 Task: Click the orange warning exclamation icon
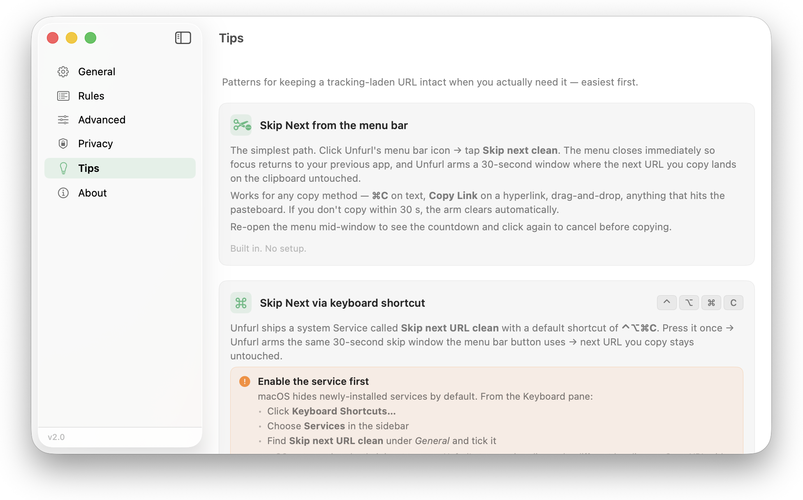tap(245, 382)
